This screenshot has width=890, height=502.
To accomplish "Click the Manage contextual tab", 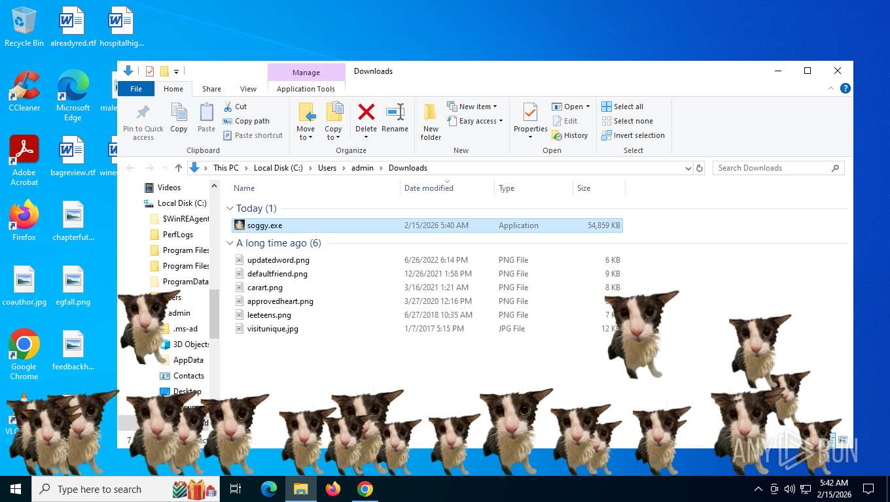I will pyautogui.click(x=306, y=73).
